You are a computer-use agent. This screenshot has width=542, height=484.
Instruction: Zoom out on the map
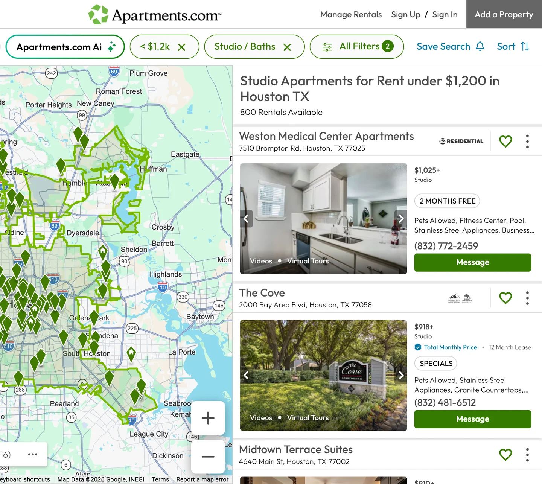(208, 457)
